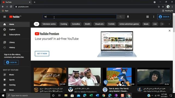This screenshot has width=175, height=98.
Task: Open News under Best of YouTube
Action: pyautogui.click(x=15, y=90)
